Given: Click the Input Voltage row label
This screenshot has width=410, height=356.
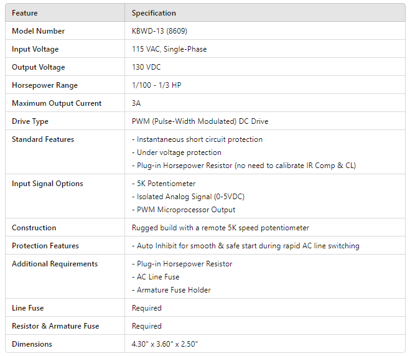Looking at the screenshot, I should pyautogui.click(x=35, y=49).
